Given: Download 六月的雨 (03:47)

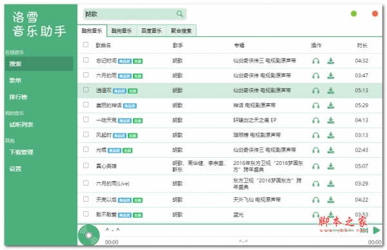Looking at the screenshot, I should coord(331,75).
